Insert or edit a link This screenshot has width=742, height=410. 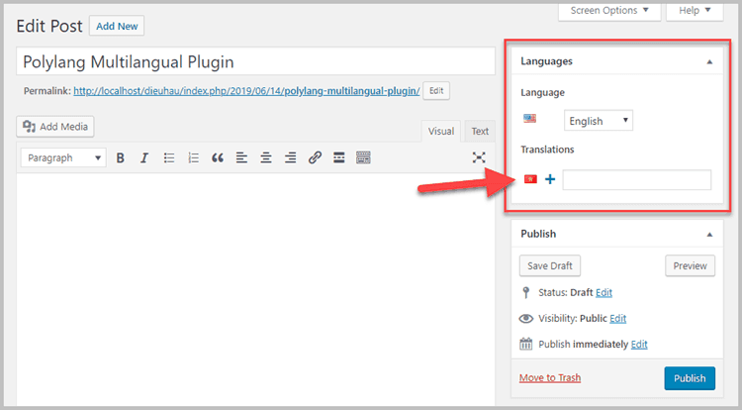click(x=315, y=157)
